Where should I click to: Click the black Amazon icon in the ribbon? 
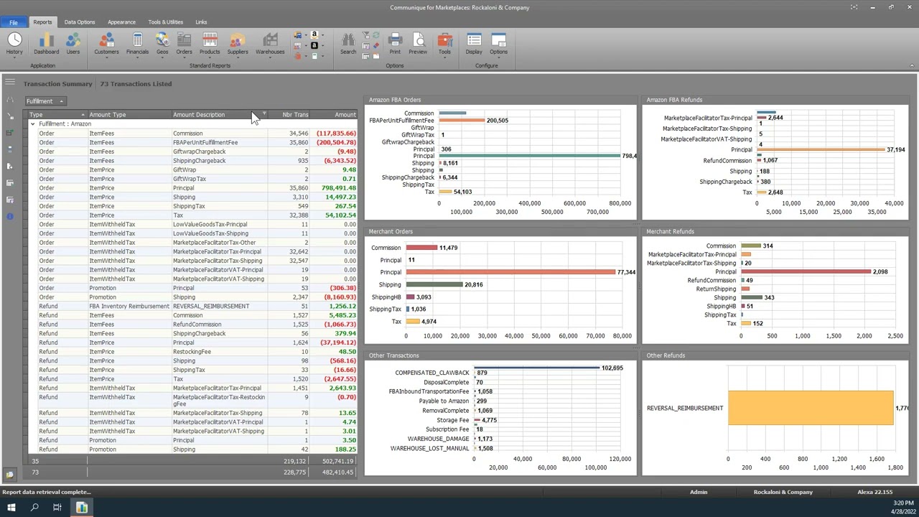pos(314,45)
